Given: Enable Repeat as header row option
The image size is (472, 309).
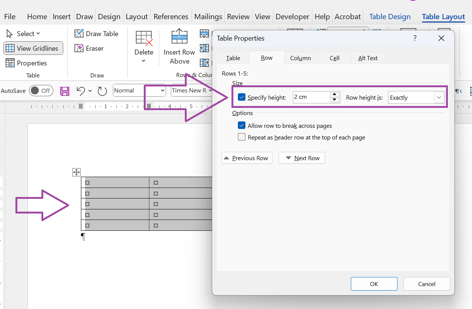Looking at the screenshot, I should point(241,137).
